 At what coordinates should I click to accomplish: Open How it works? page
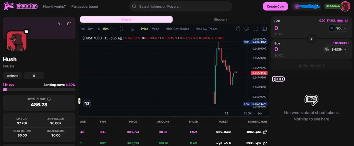(x=55, y=6)
